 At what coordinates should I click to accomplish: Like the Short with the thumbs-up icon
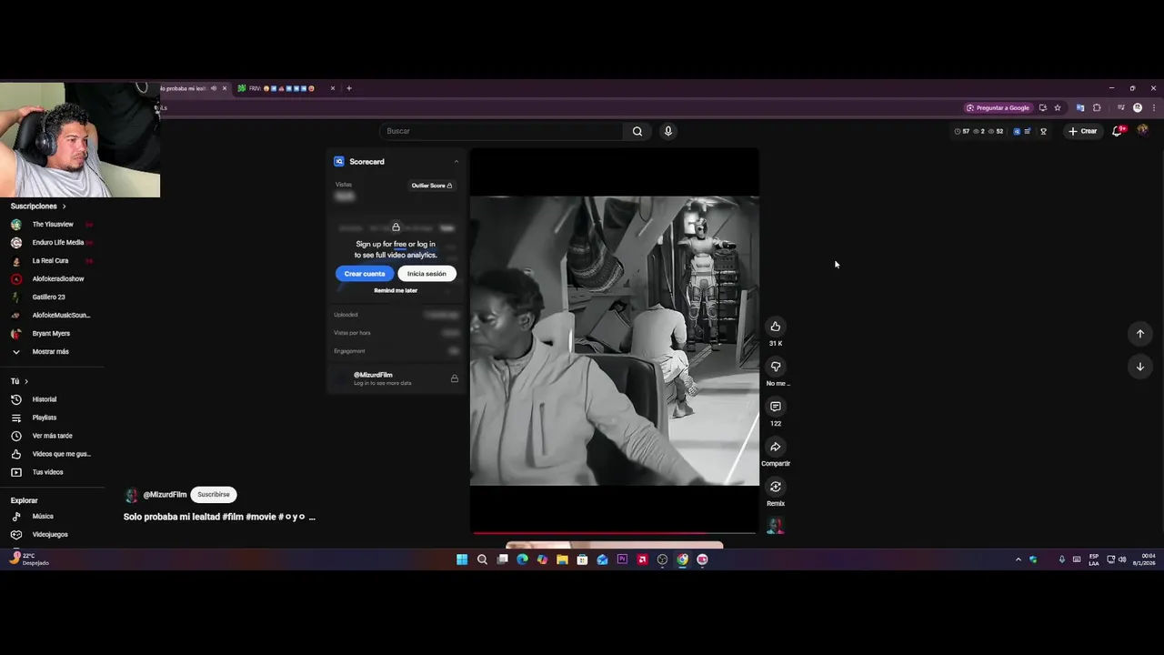point(776,327)
